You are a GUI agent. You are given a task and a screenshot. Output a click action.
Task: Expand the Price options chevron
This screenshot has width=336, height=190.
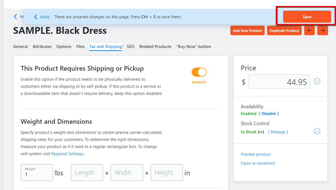317,81
